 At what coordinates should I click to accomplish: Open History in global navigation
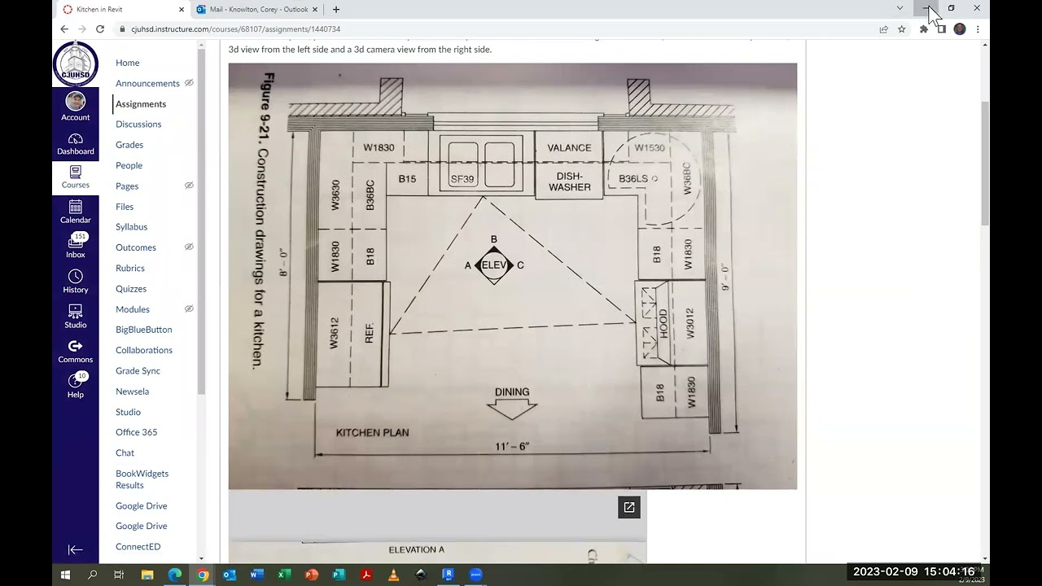pos(76,282)
